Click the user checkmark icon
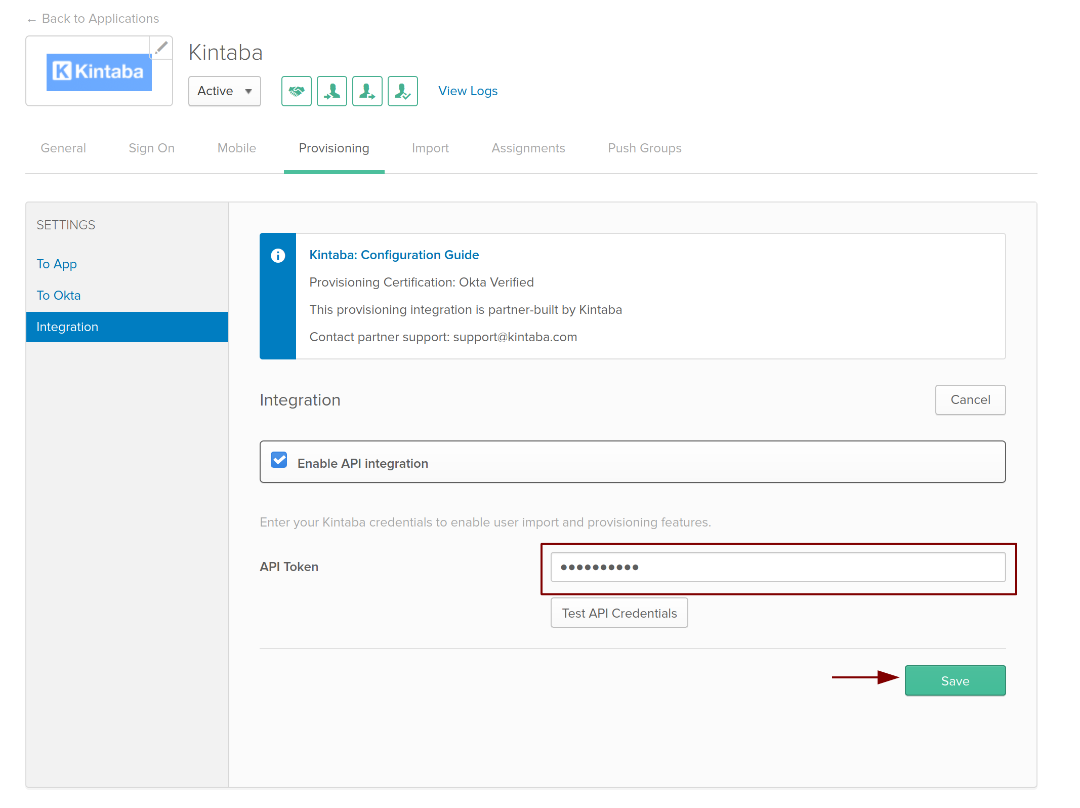 pos(402,91)
